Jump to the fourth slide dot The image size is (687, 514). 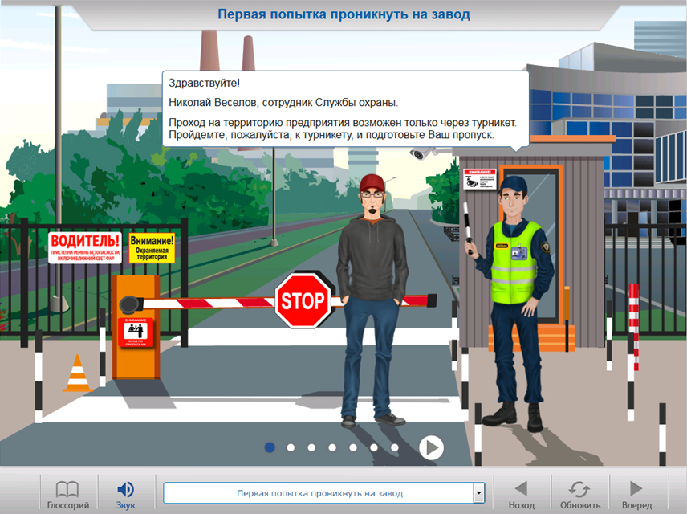[x=332, y=448]
